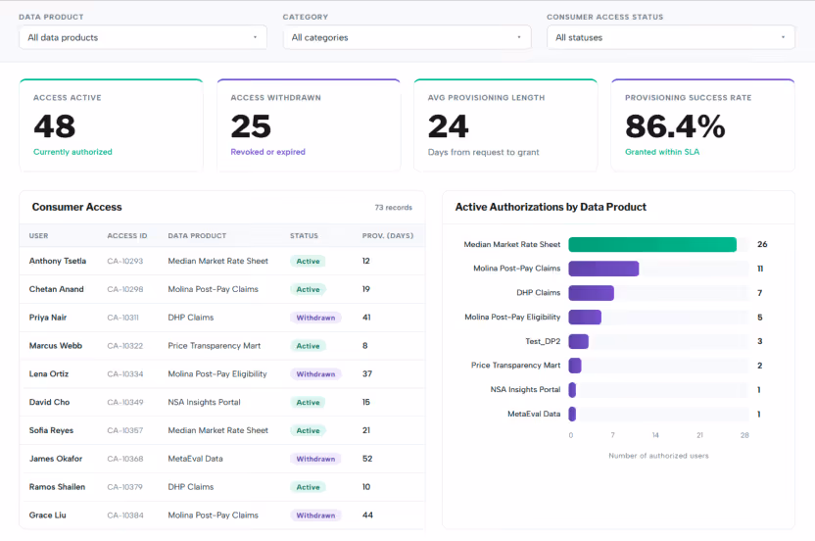Click access ID CA-10322

coord(124,346)
